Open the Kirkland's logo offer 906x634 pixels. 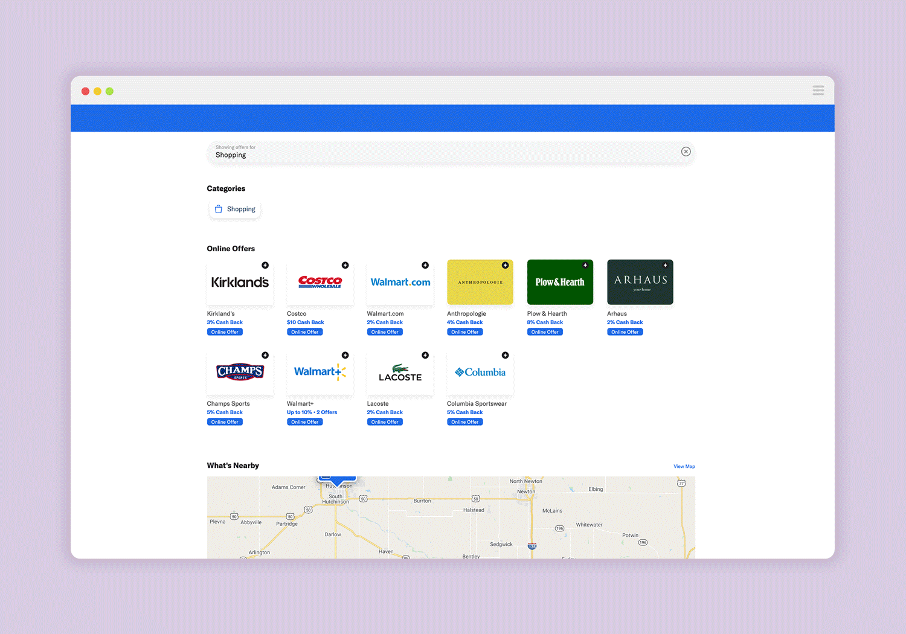pos(240,282)
